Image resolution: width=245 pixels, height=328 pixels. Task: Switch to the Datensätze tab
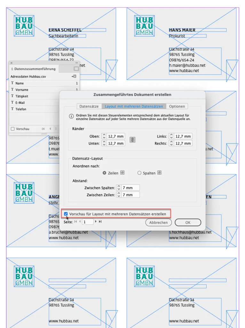(x=89, y=106)
